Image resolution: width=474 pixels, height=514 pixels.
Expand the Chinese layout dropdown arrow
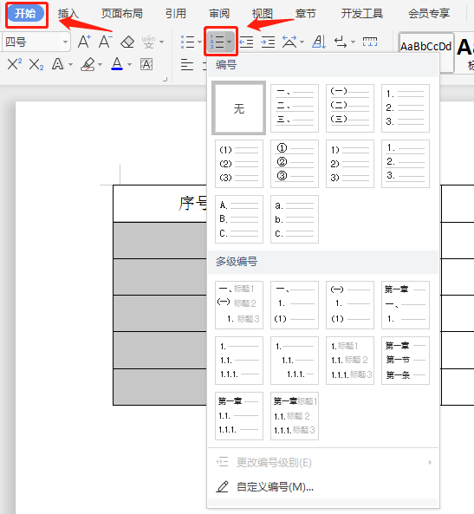[302, 42]
